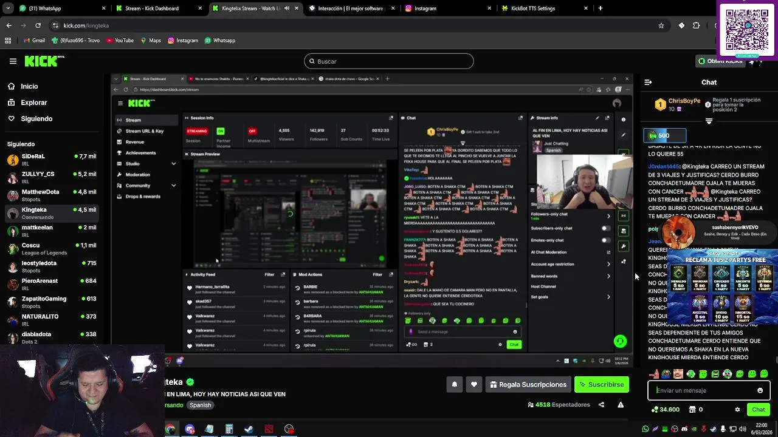Open SiDeRaL channel in following list
Viewport: 778px width, 437px height.
coord(52,160)
